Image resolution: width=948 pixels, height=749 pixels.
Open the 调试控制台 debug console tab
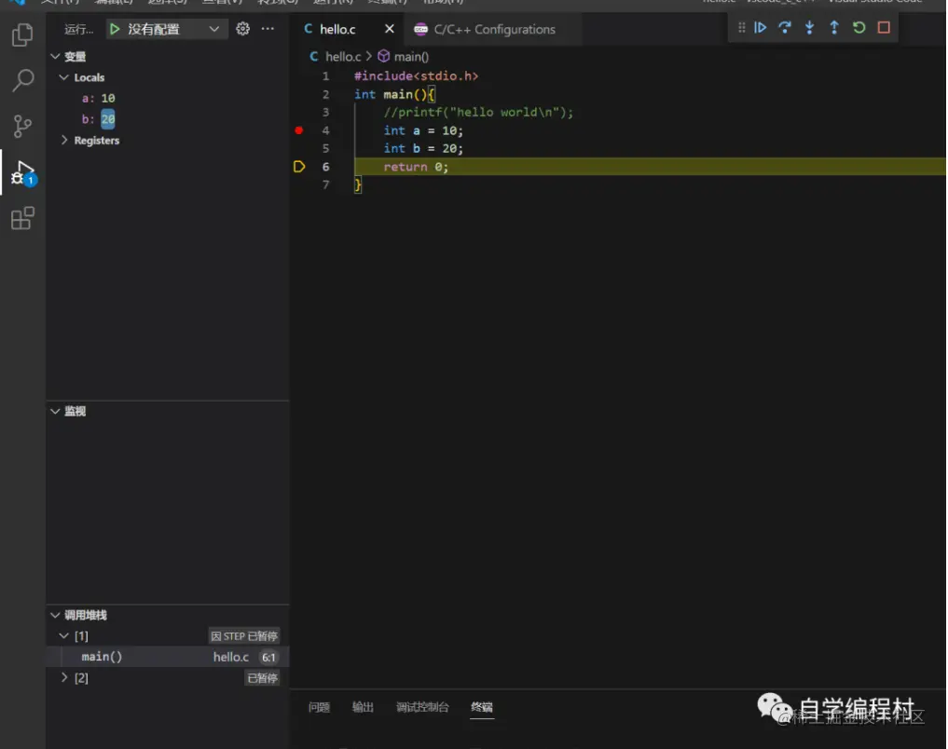click(422, 707)
